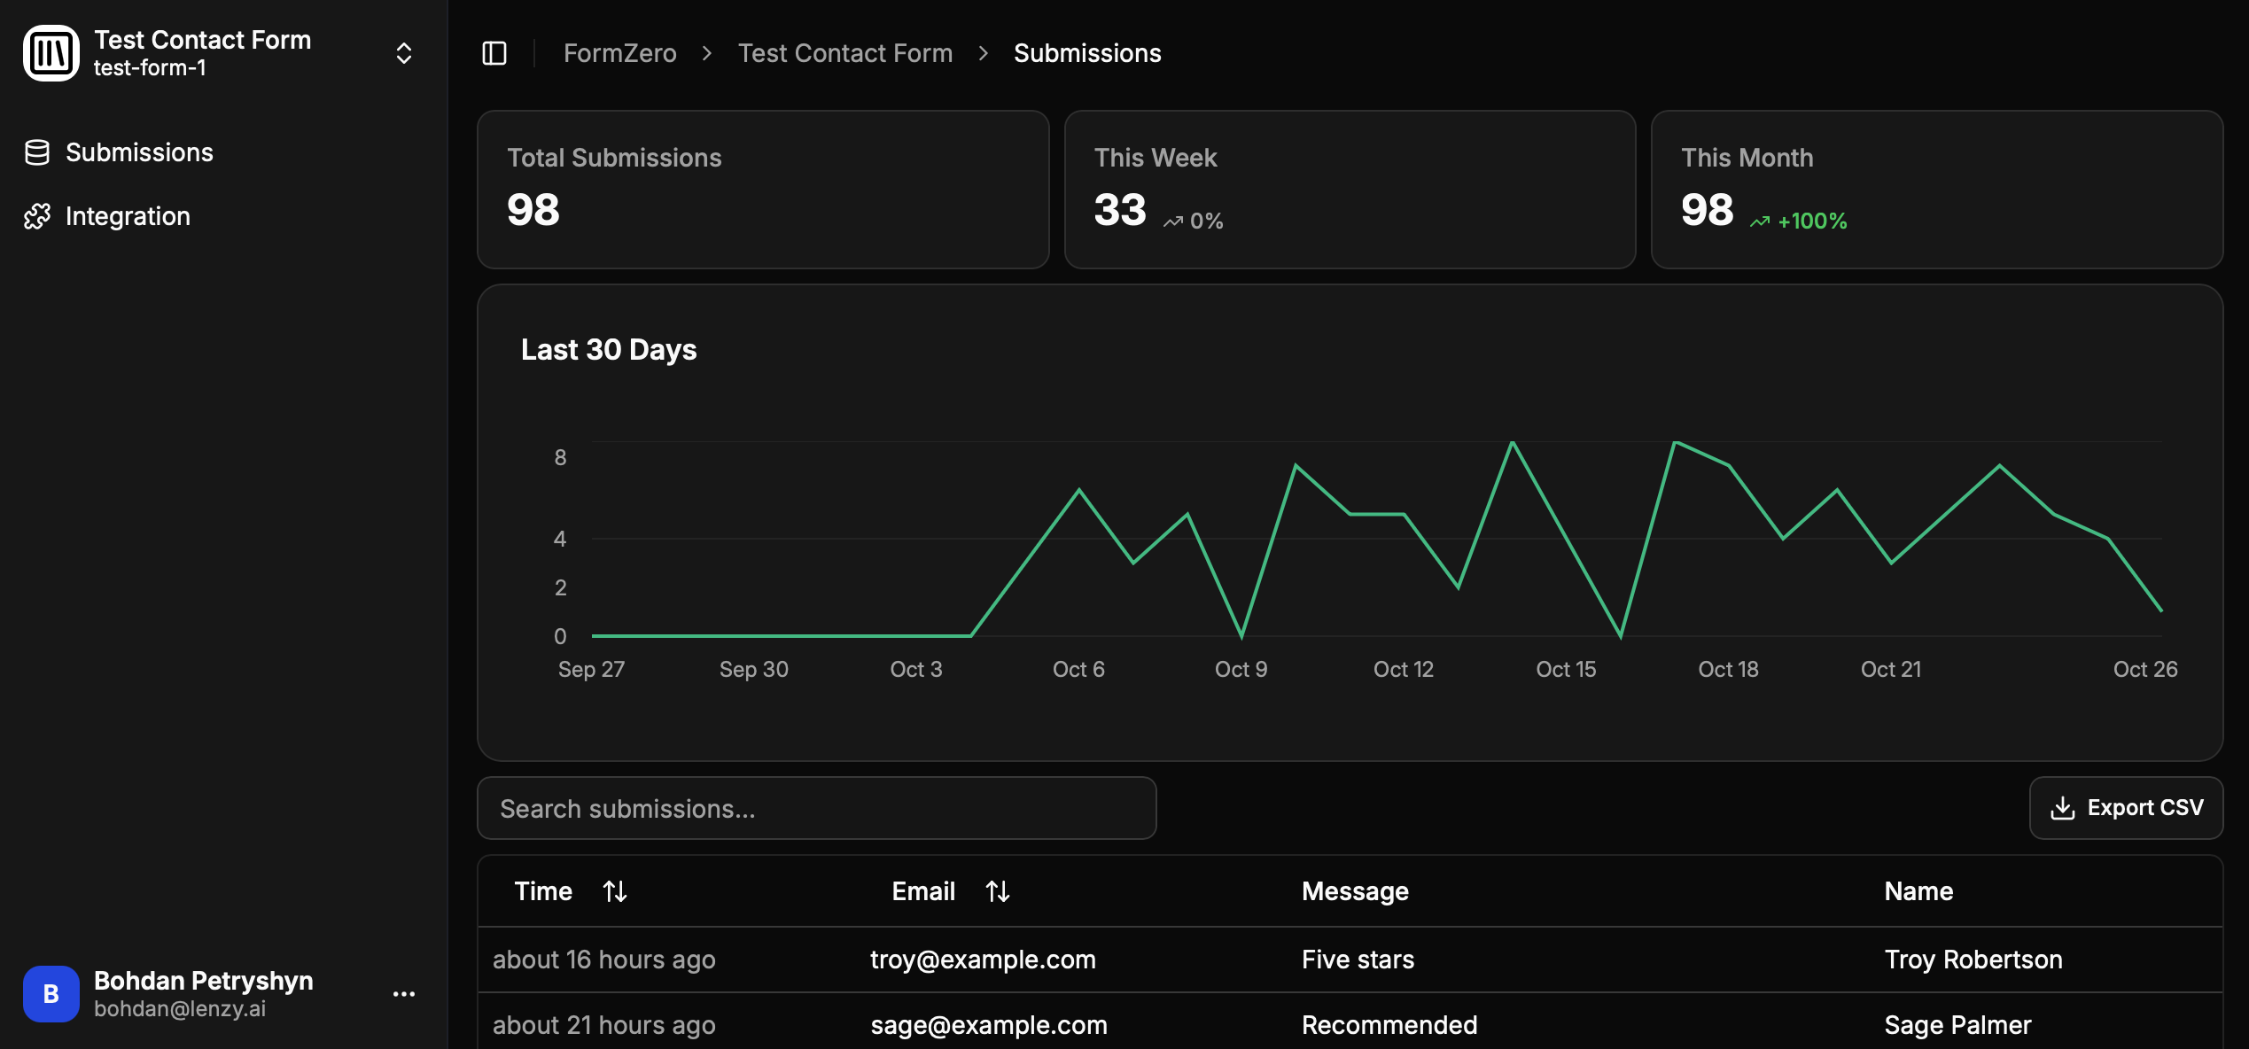Click the Integration puzzle-piece icon

pos(37,216)
